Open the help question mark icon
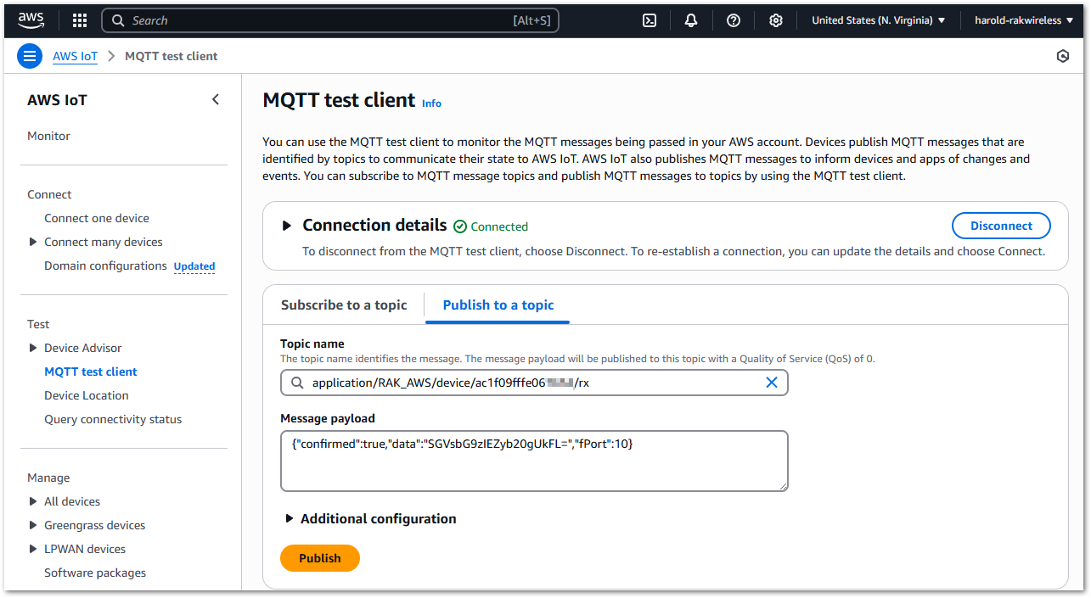 (734, 20)
